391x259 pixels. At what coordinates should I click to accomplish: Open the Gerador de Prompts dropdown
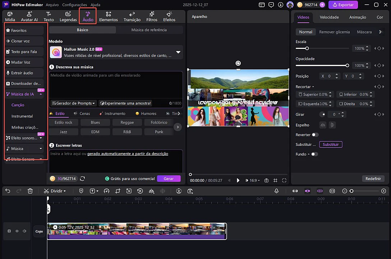pos(74,103)
